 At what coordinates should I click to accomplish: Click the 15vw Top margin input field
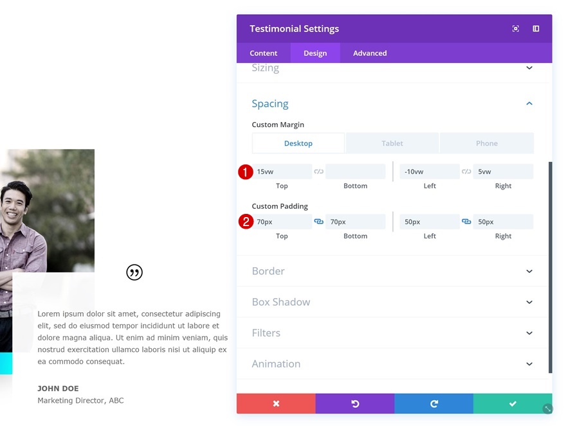(282, 171)
